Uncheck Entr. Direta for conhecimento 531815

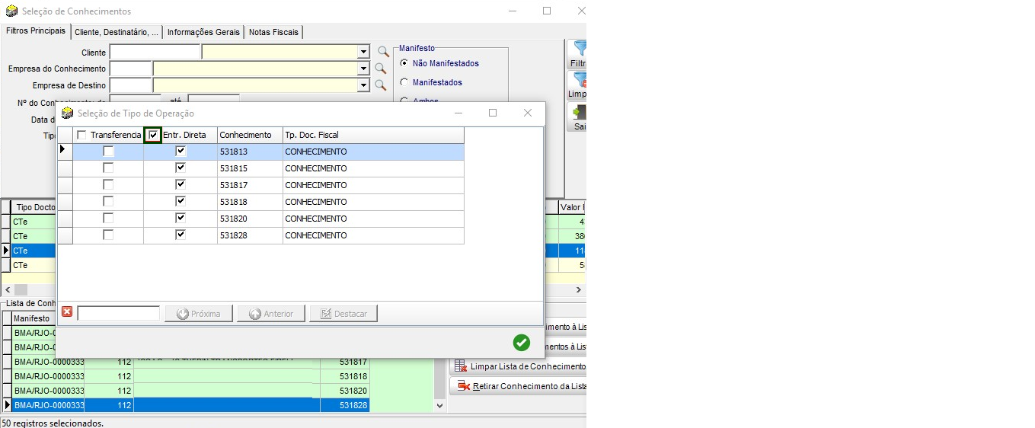180,168
